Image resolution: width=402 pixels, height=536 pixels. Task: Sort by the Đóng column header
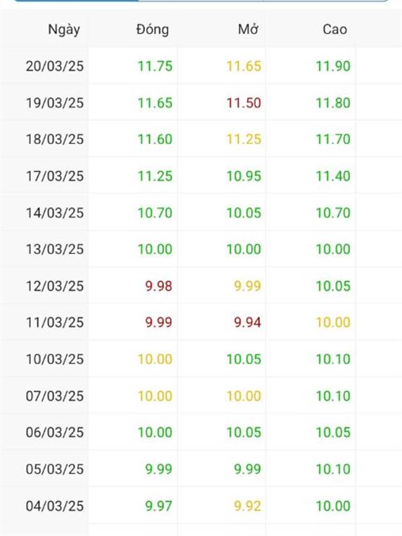(x=153, y=29)
